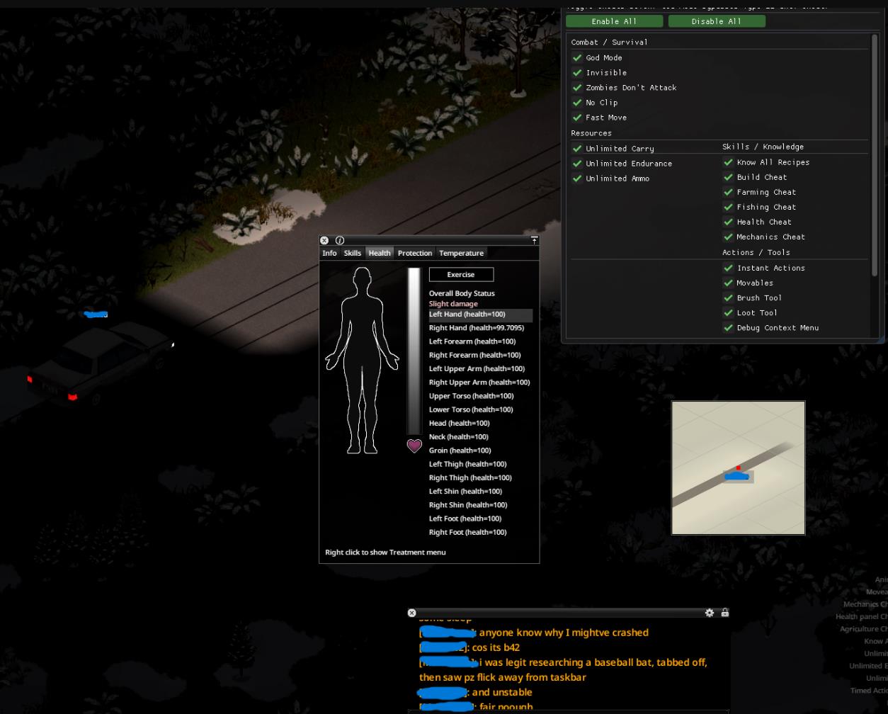
Task: Select Right Hand in the body part list
Action: tap(476, 328)
